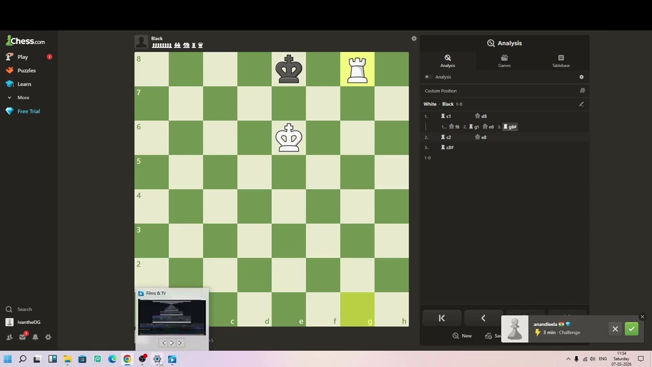Open the friends icon in sidebar
This screenshot has width=652, height=367.
coord(9,337)
